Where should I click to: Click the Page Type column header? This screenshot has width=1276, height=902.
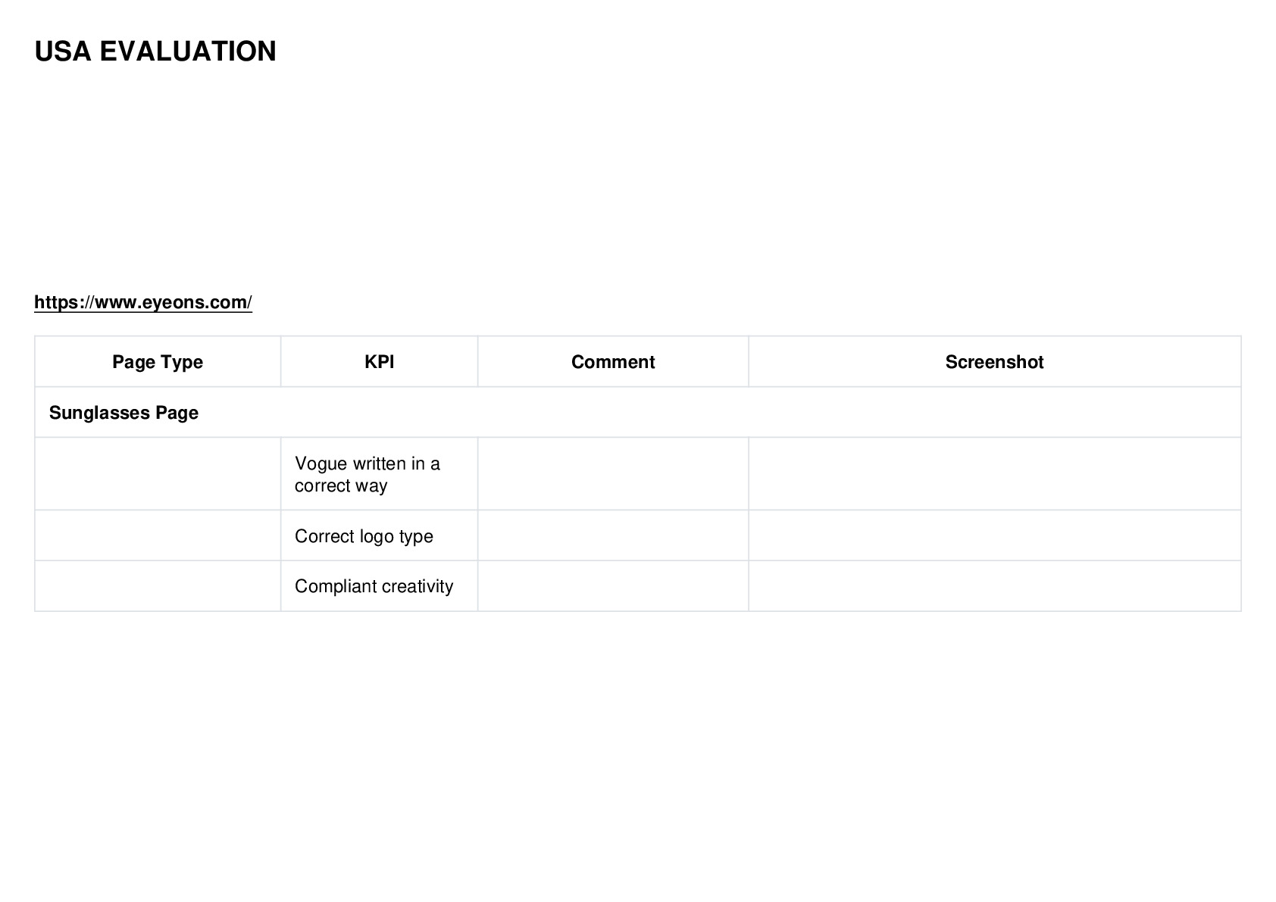158,362
